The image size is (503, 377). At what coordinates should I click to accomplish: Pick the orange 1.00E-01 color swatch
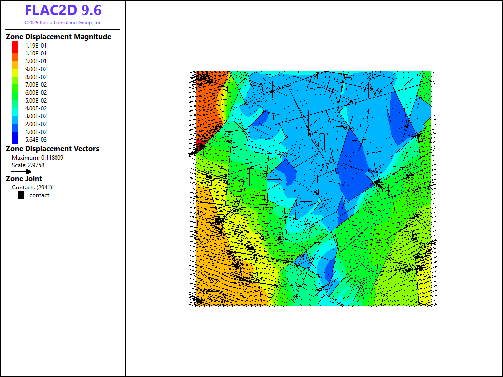coord(15,61)
